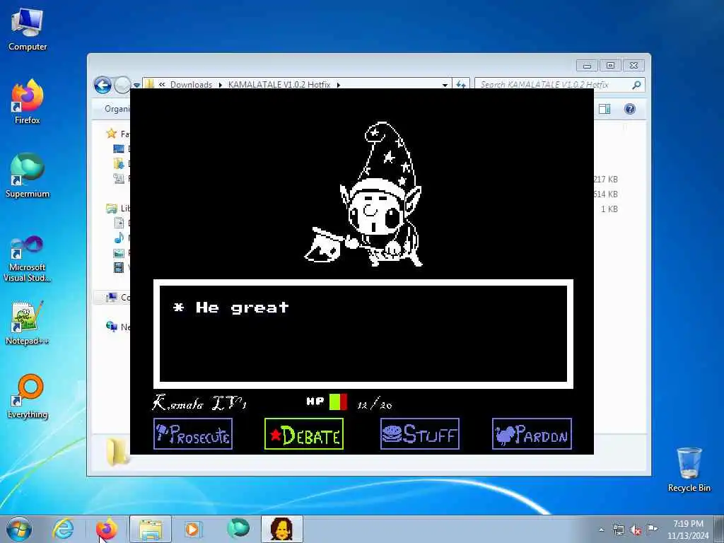
Task: Open Recycle Bin on desktop
Action: 689,469
